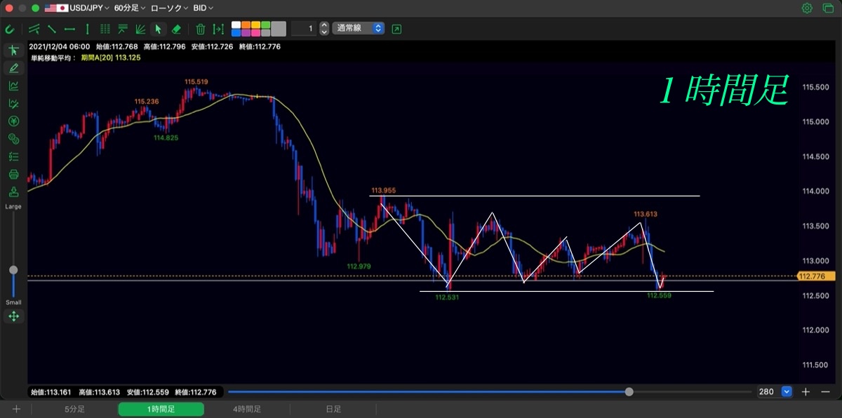The width and height of the screenshot is (842, 418).
Task: Select the trend line drawing tool
Action: (51, 29)
